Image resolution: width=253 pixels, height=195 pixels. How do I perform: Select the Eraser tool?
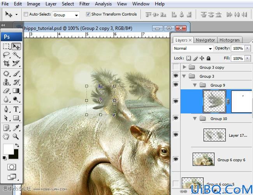pyautogui.click(x=6, y=91)
